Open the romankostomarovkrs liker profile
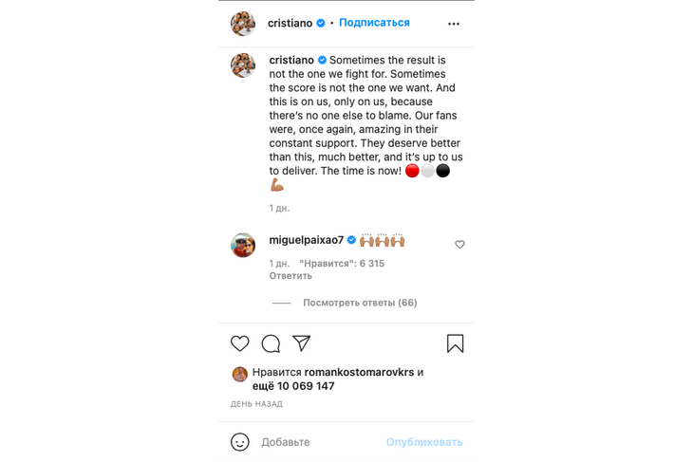 tap(360, 372)
